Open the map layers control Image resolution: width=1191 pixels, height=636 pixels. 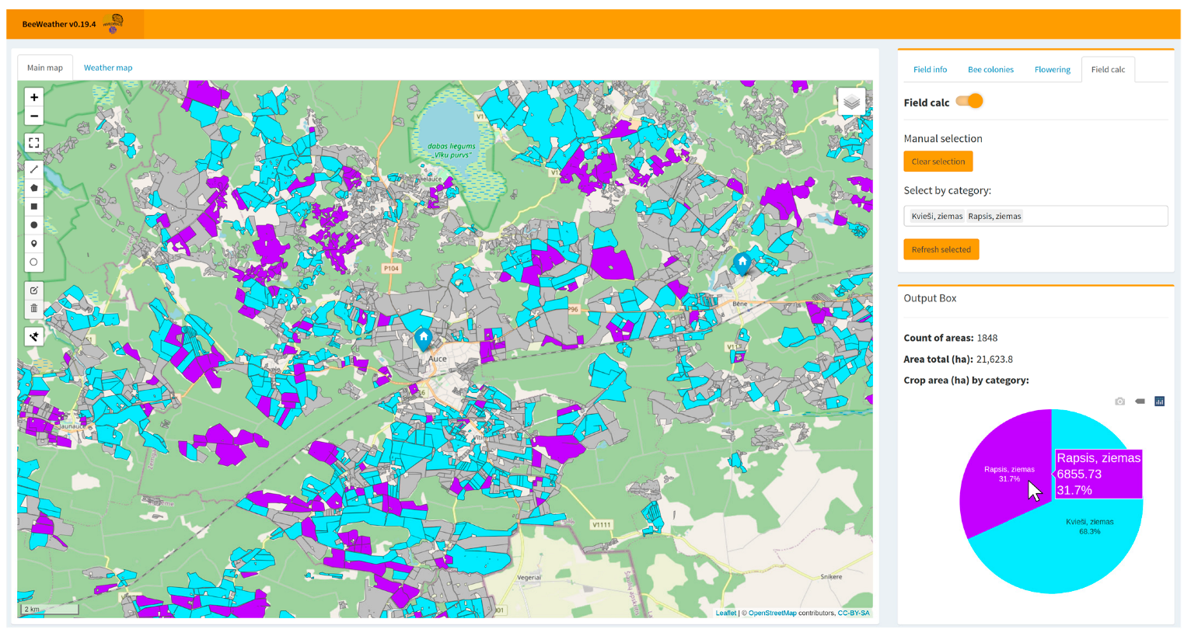(x=851, y=102)
